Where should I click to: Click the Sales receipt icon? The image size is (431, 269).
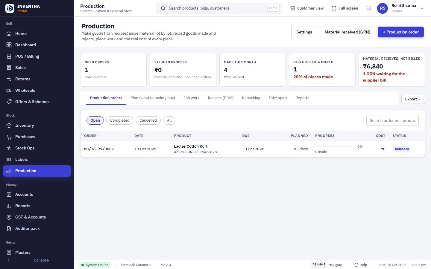pos(9,68)
